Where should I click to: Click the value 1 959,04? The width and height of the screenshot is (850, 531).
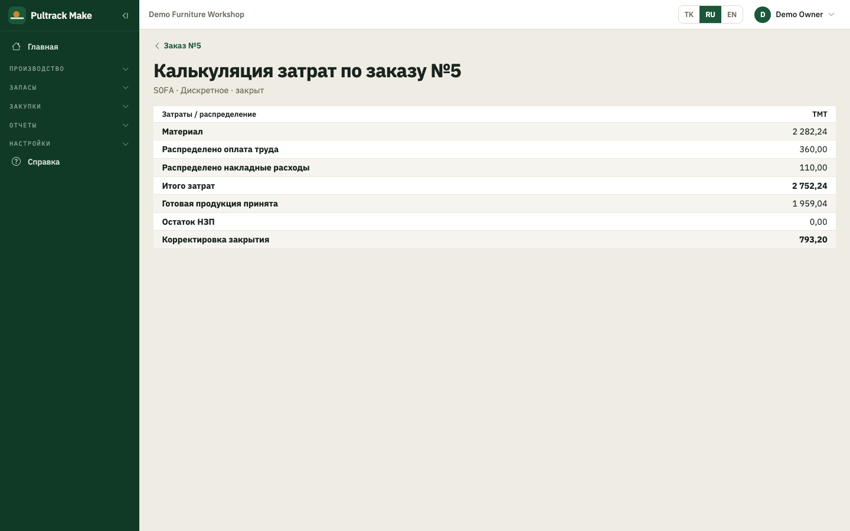810,204
